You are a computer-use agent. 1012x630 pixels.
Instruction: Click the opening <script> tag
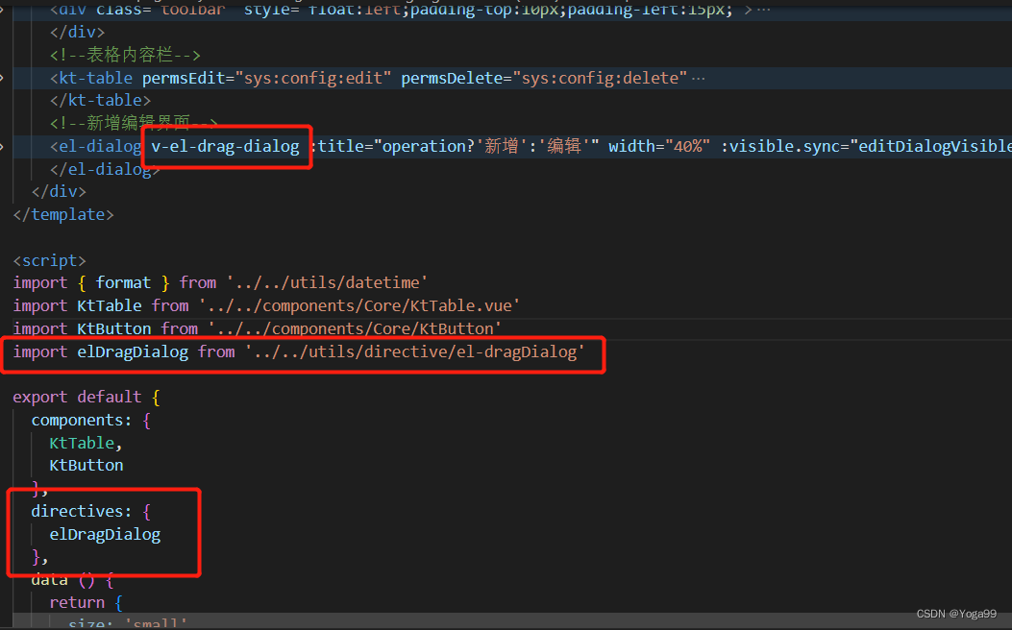coord(50,260)
